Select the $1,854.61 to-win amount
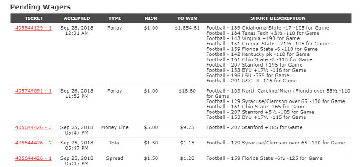 pos(187,28)
